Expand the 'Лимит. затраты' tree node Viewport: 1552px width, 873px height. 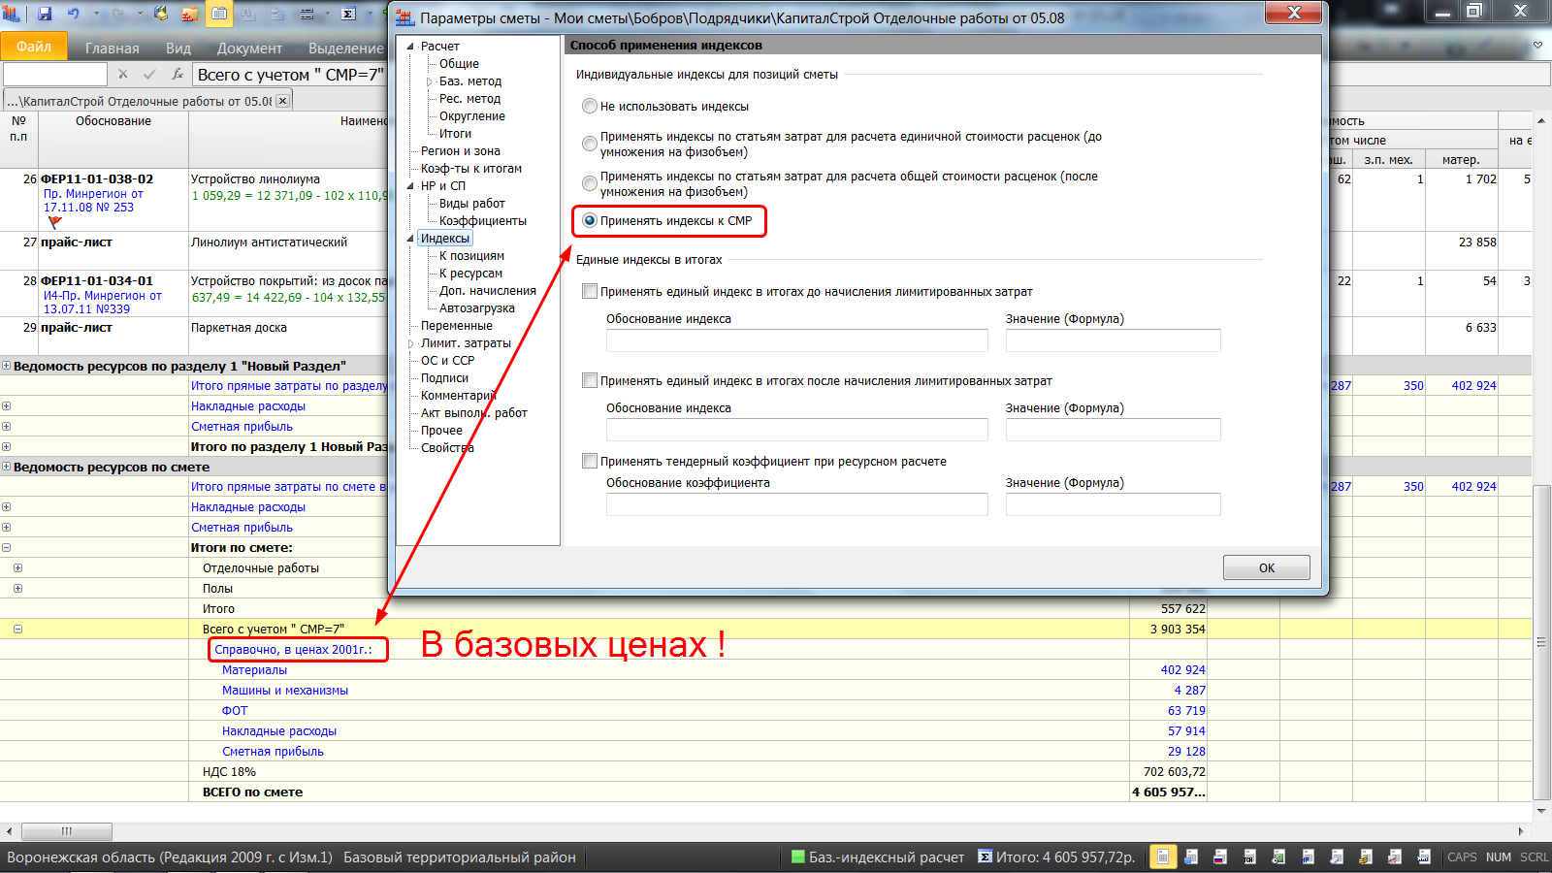click(410, 343)
